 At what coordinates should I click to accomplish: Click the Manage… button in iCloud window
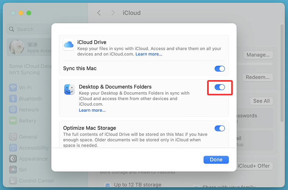point(258,55)
